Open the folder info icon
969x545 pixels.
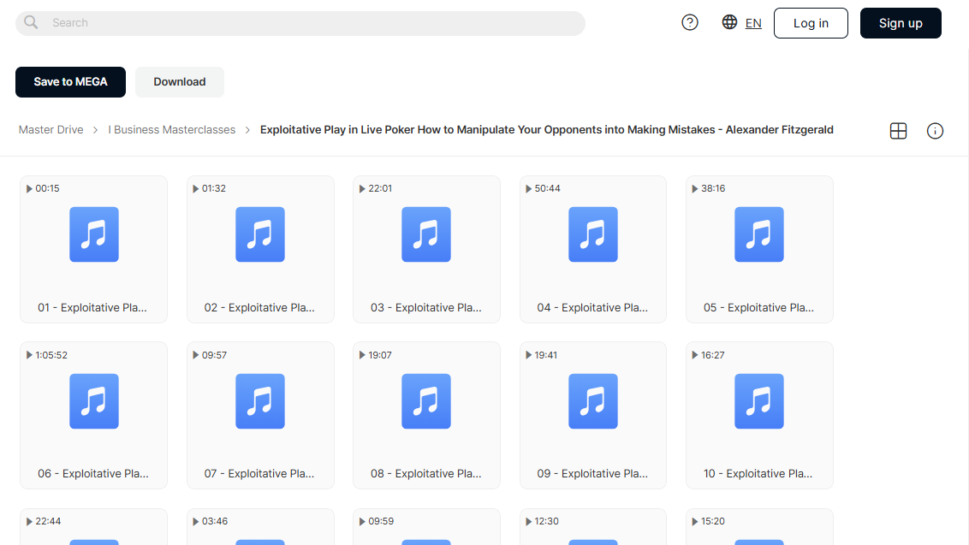pyautogui.click(x=935, y=131)
